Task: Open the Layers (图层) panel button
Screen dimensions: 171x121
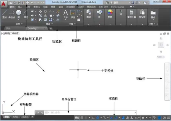Action: tap(89, 14)
